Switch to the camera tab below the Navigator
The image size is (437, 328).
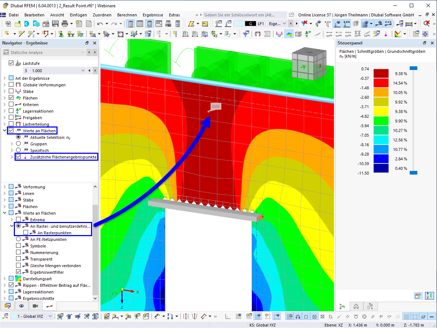point(35,306)
